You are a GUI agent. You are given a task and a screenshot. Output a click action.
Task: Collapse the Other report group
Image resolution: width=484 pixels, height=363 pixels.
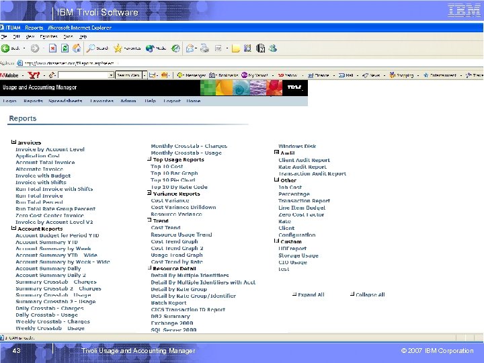coord(276,179)
